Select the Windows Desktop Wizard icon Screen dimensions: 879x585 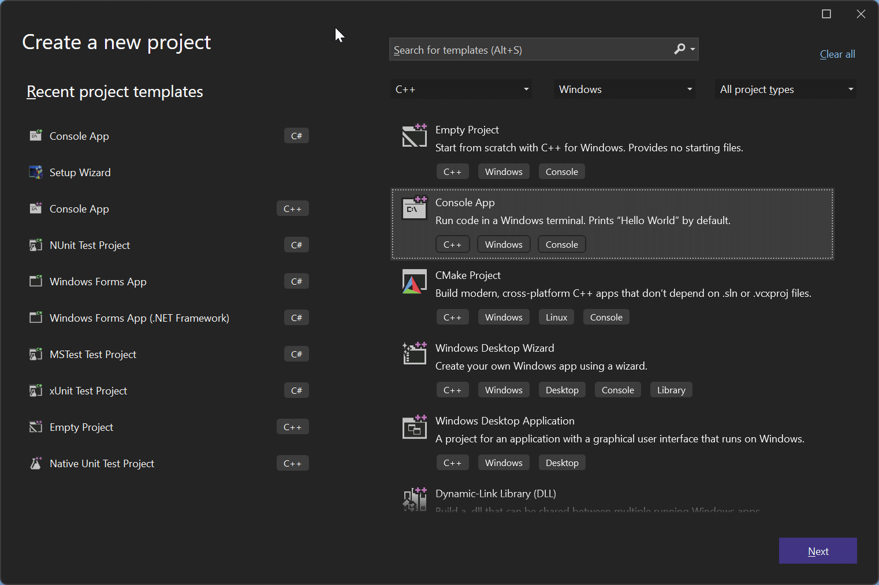(414, 353)
